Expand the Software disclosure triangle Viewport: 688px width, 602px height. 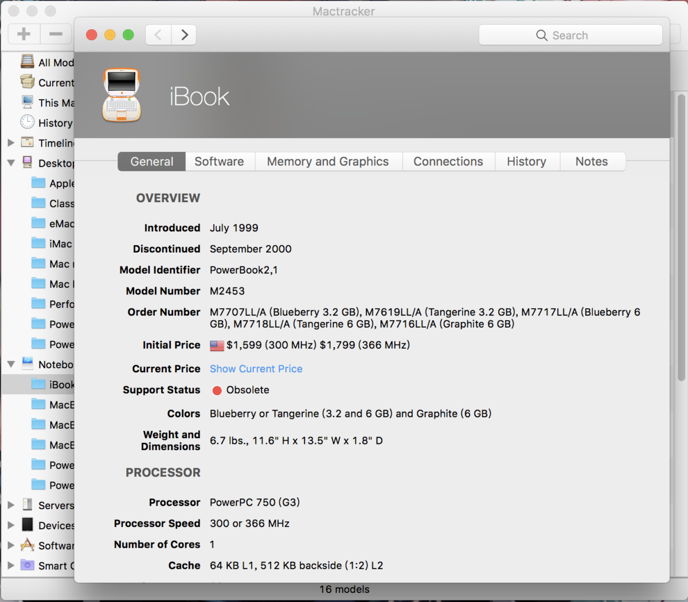pyautogui.click(x=11, y=545)
